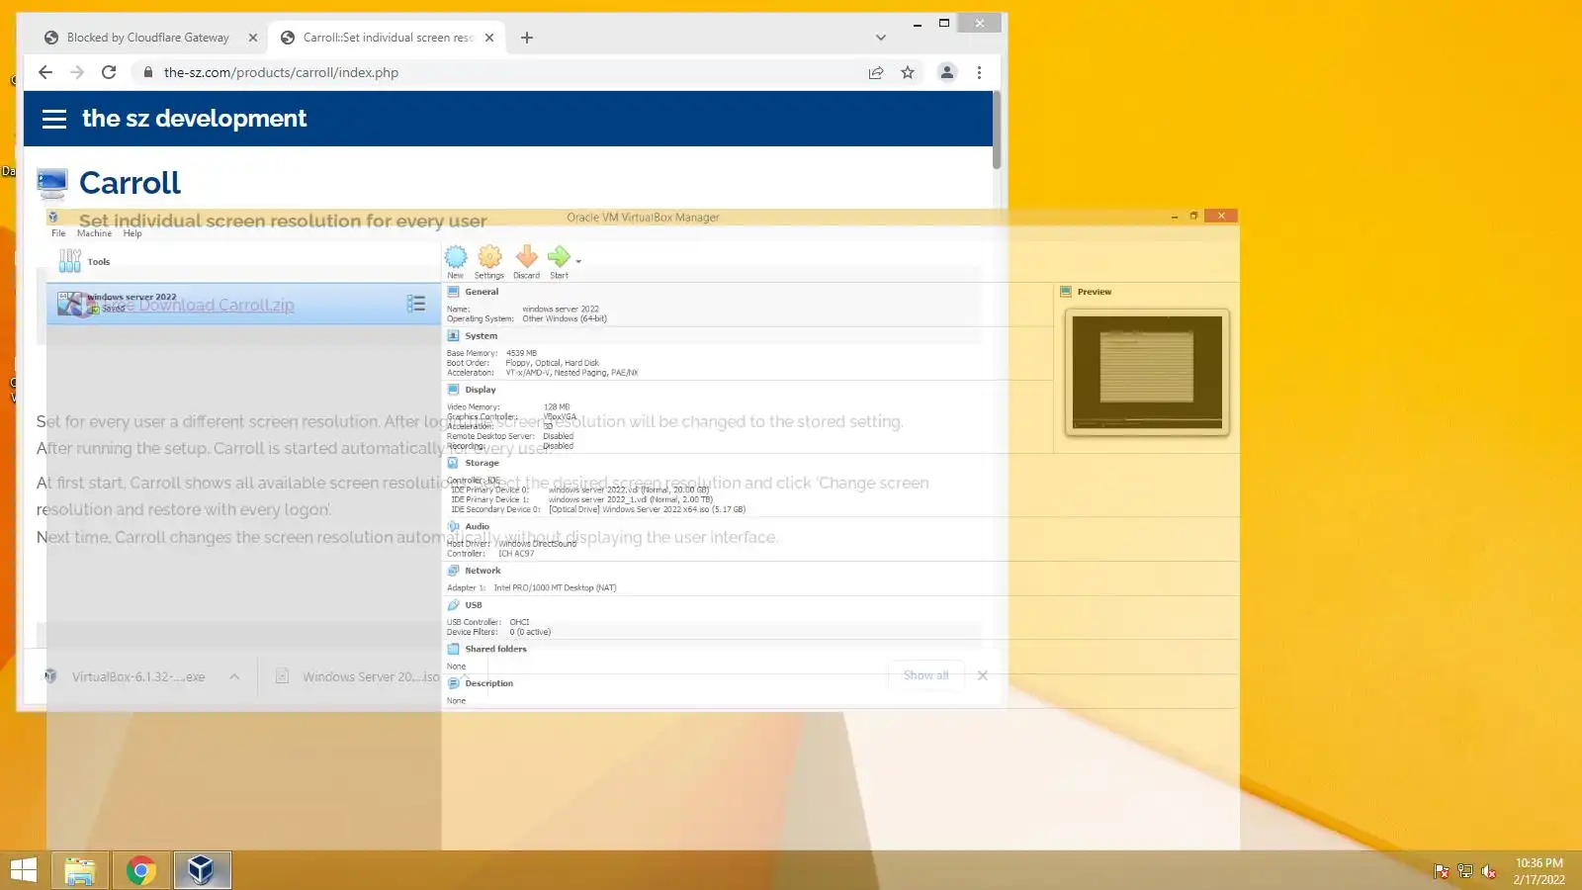The image size is (1582, 890).
Task: Click the Display section icon
Action: [453, 390]
